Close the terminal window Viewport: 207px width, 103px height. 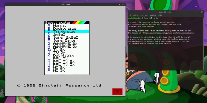(202, 12)
